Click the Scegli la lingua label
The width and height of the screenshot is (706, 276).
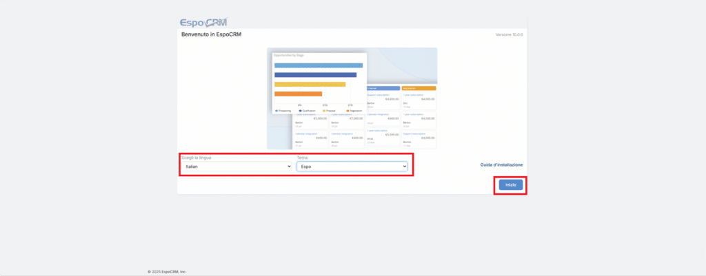click(x=196, y=158)
